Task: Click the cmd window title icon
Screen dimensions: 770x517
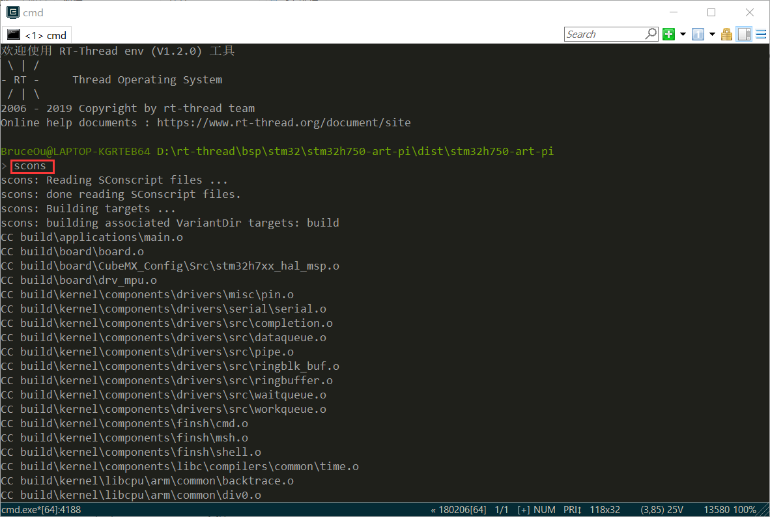Action: (13, 12)
